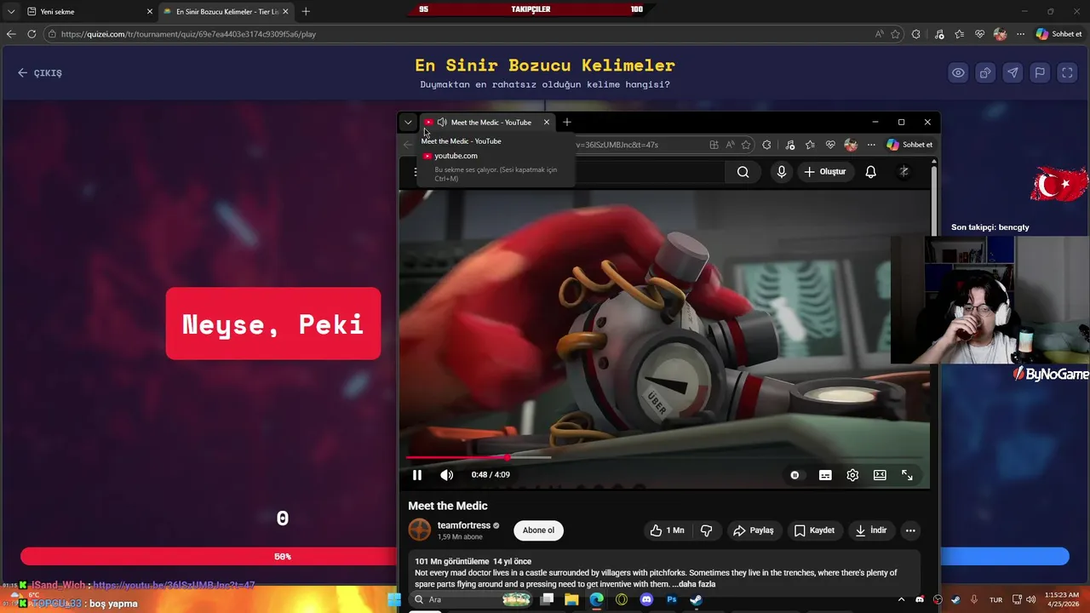Open the teamfortress channel name
1090x613 pixels.
pyautogui.click(x=464, y=525)
